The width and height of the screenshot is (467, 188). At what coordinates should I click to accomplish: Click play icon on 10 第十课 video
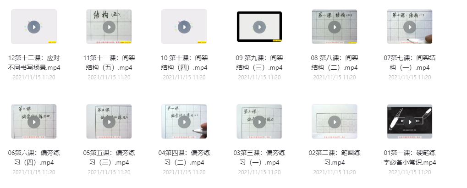click(184, 27)
